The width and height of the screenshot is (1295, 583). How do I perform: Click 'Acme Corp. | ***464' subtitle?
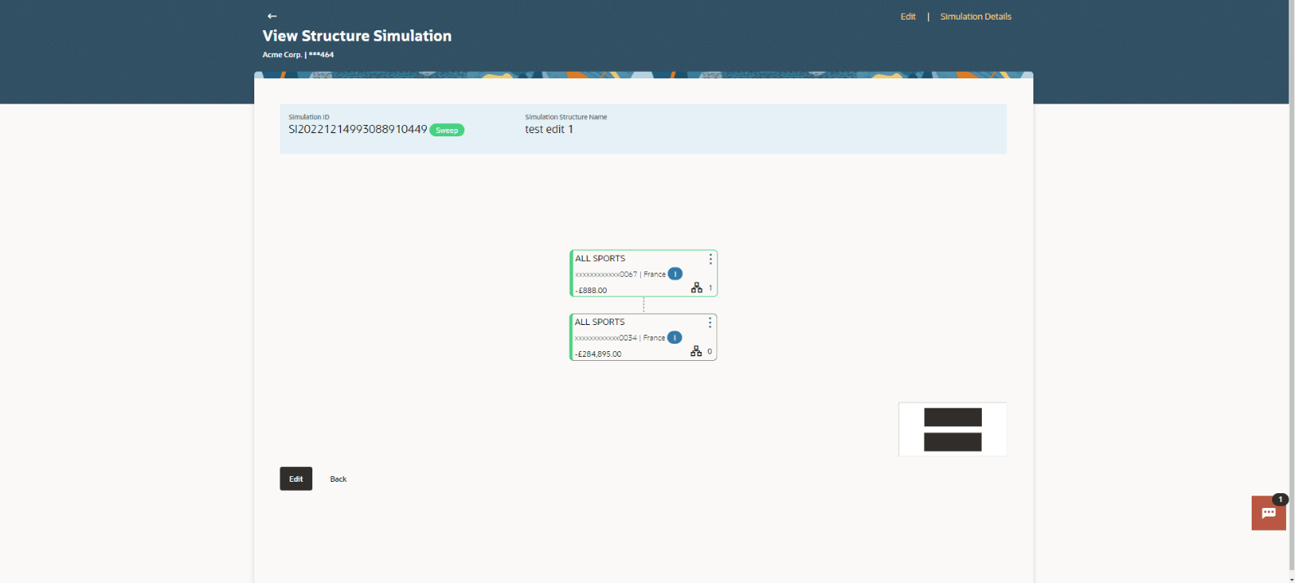298,55
